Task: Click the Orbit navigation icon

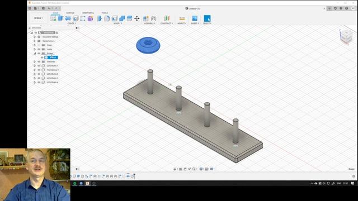Action: [x=175, y=169]
